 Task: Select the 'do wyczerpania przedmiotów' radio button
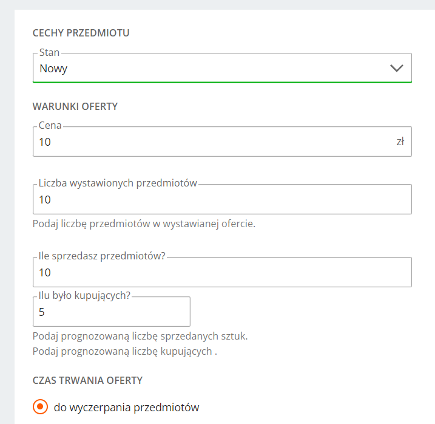(x=41, y=407)
